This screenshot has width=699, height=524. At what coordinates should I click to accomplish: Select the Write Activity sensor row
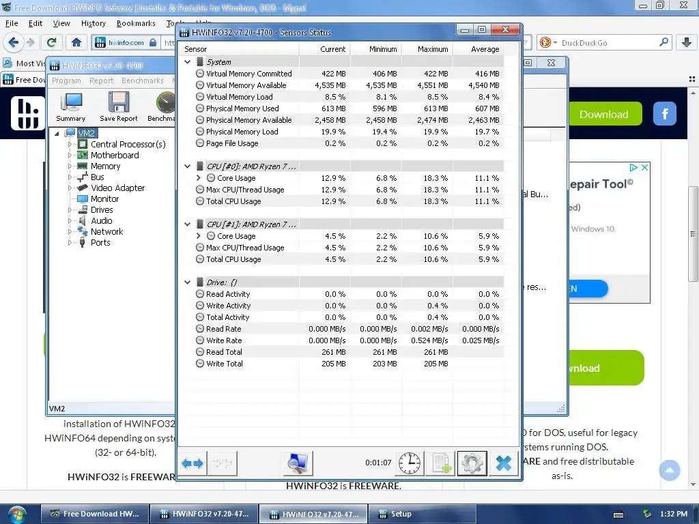click(343, 306)
